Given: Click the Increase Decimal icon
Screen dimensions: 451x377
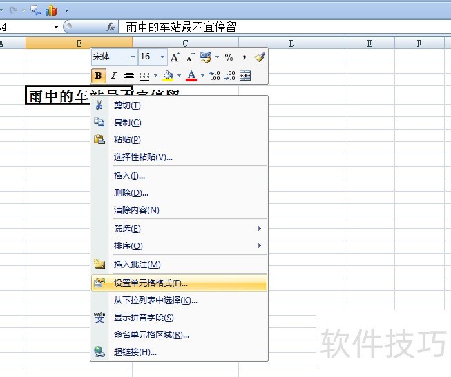Looking at the screenshot, I should [215, 76].
